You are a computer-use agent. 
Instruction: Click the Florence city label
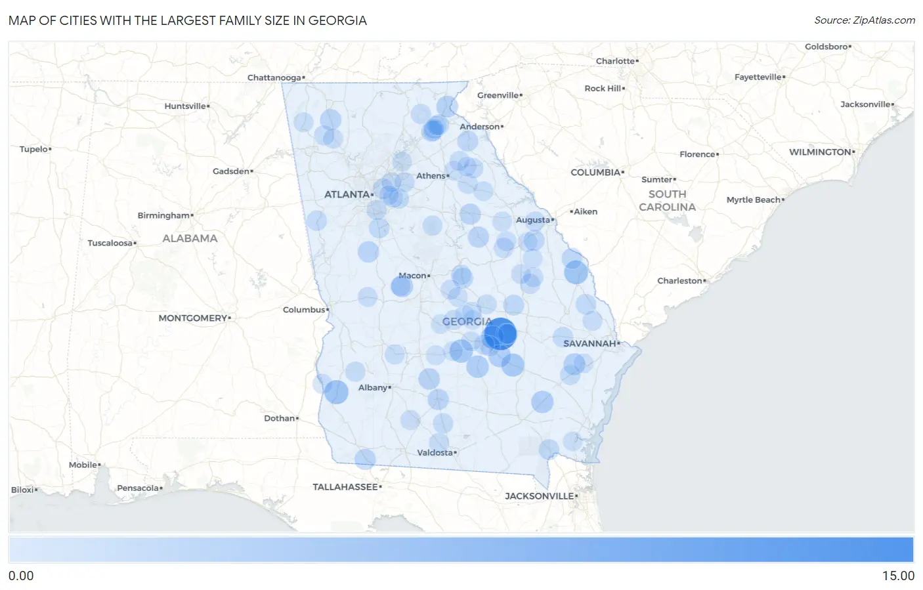click(x=697, y=154)
